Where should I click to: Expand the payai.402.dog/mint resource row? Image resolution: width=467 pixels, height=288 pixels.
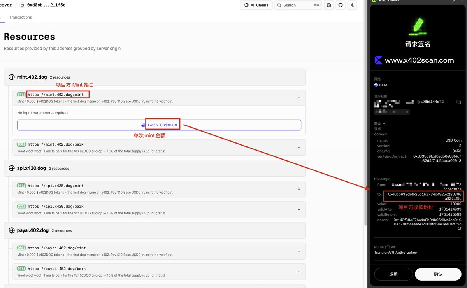(299, 251)
